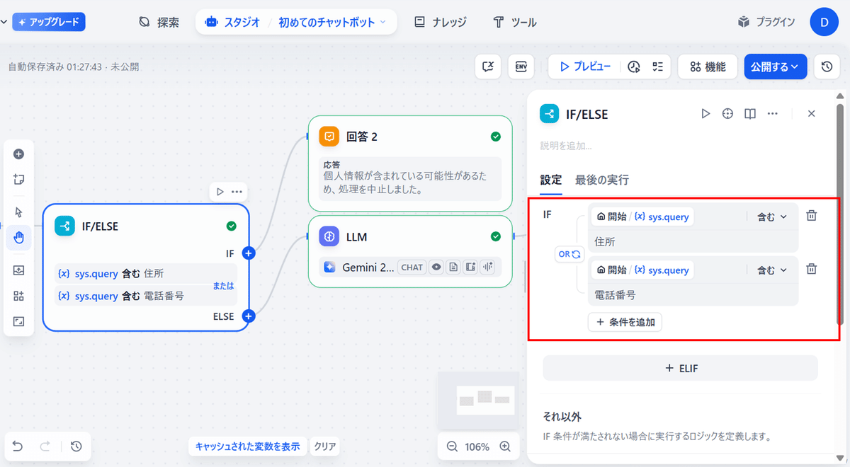Image resolution: width=850 pixels, height=467 pixels.
Task: Select the hand pan mode tool
Action: (19, 237)
